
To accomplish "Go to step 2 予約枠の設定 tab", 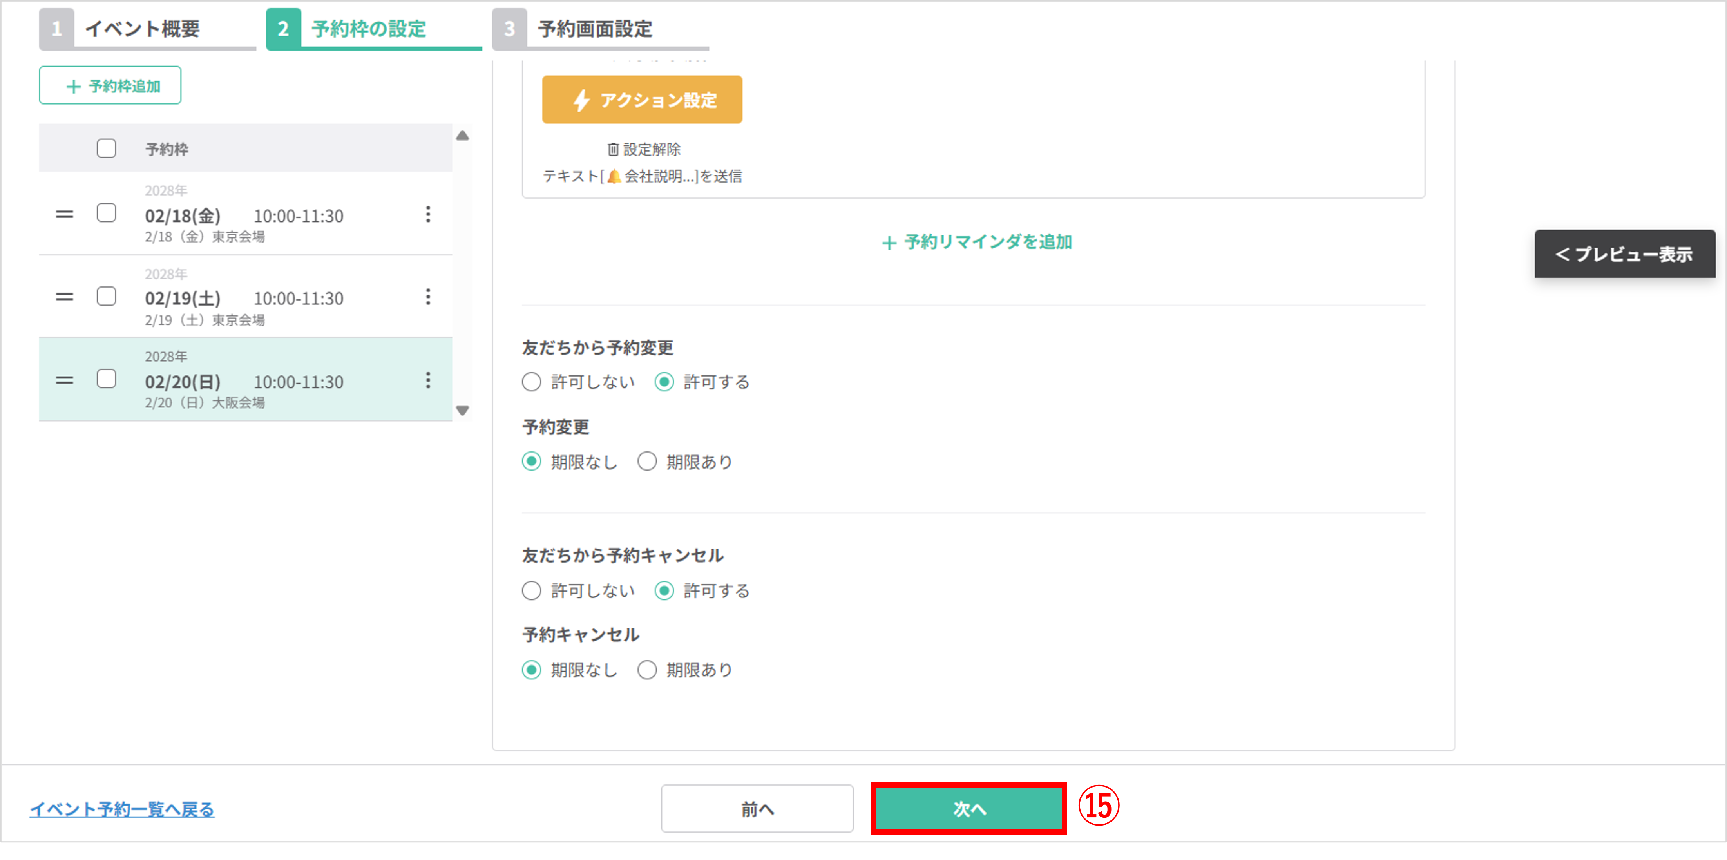I will click(x=374, y=29).
